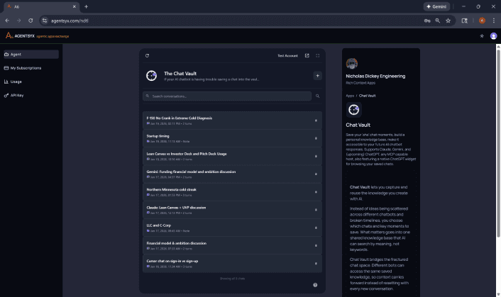This screenshot has width=501, height=297.
Task: Click the refresh icon in Chat Vault panel
Action: click(x=147, y=55)
